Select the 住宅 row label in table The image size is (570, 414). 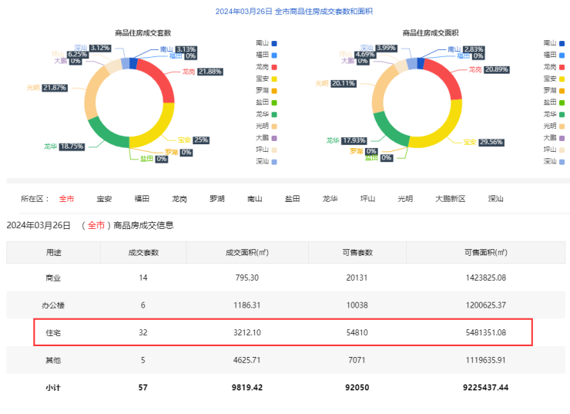pos(54,332)
